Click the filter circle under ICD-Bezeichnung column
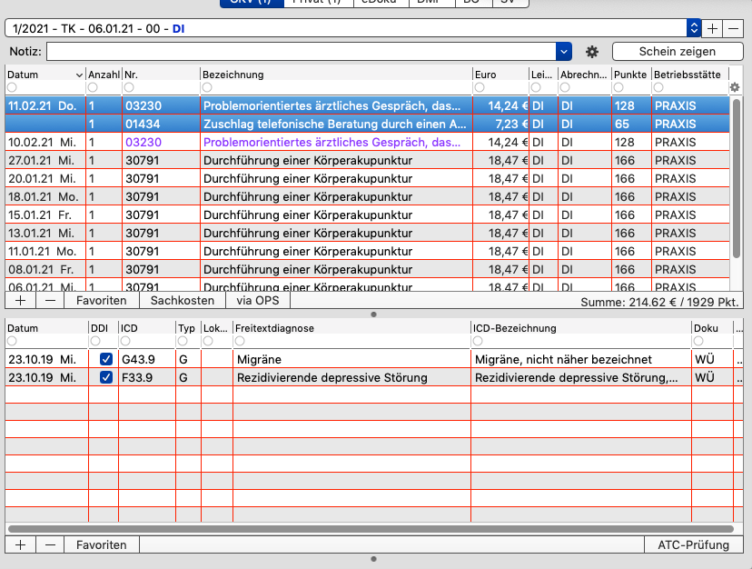 pyautogui.click(x=478, y=341)
